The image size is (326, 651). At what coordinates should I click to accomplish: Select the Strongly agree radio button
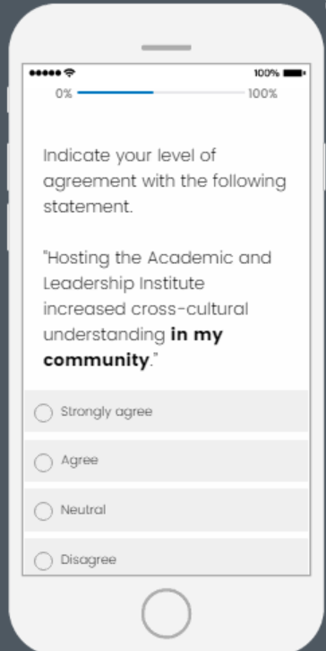pos(44,413)
